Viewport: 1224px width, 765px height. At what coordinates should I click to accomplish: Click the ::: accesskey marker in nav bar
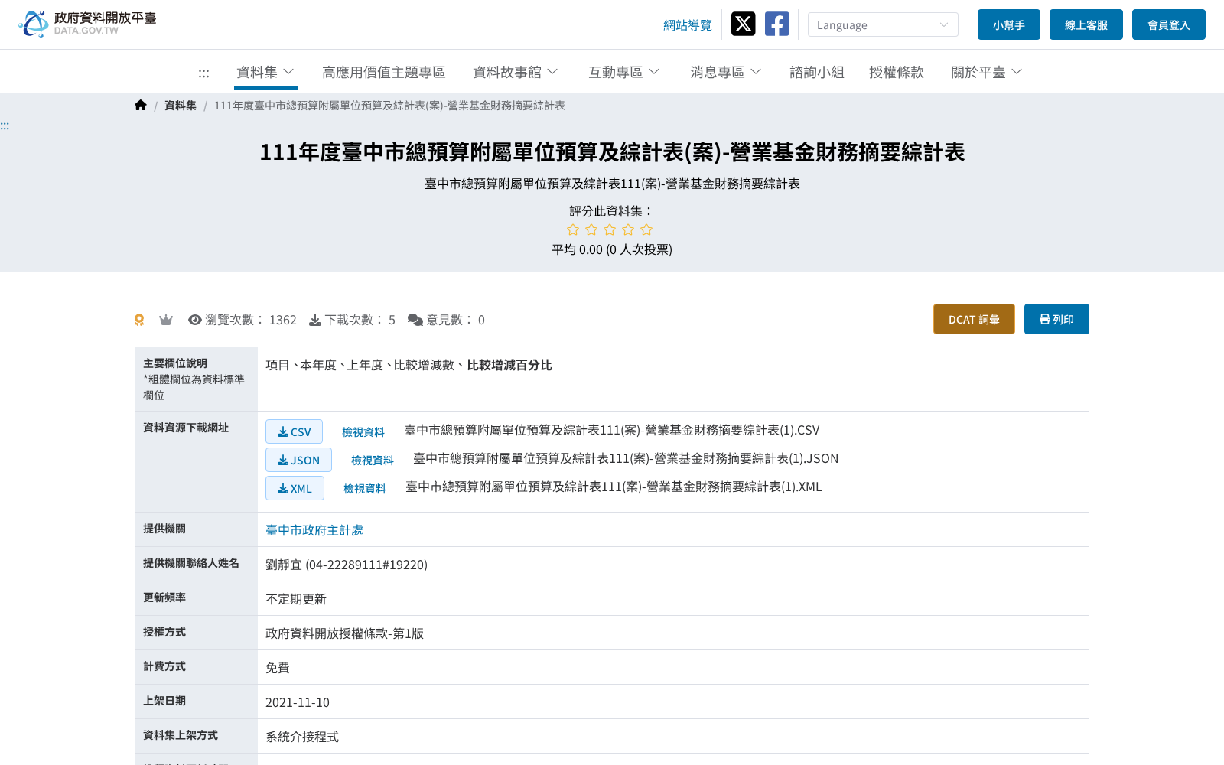(x=203, y=73)
